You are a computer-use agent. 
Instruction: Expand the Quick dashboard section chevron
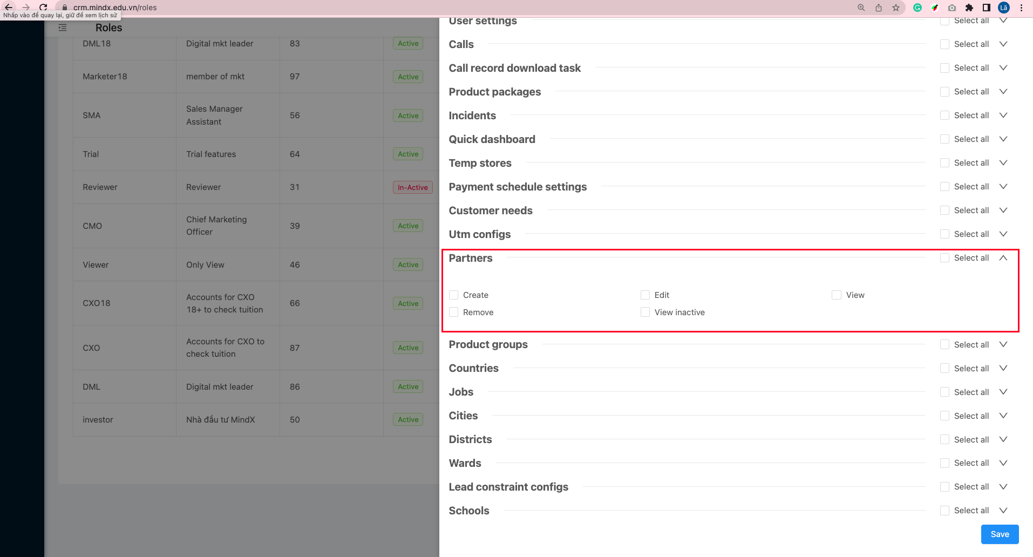[1003, 139]
